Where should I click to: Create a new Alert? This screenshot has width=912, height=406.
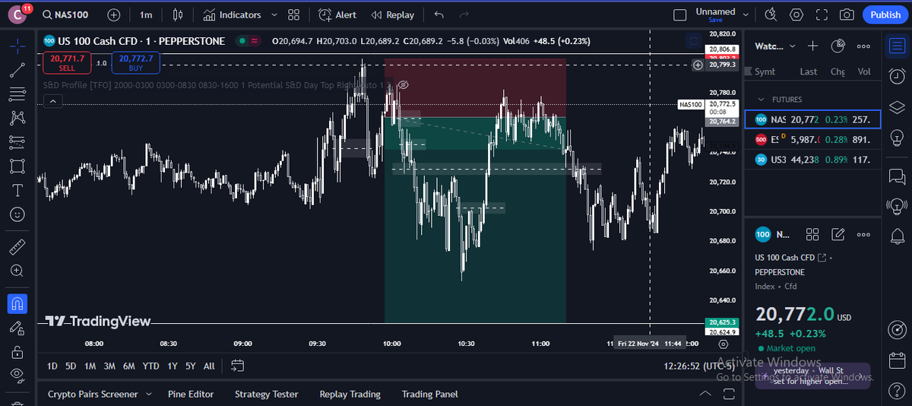pyautogui.click(x=337, y=15)
